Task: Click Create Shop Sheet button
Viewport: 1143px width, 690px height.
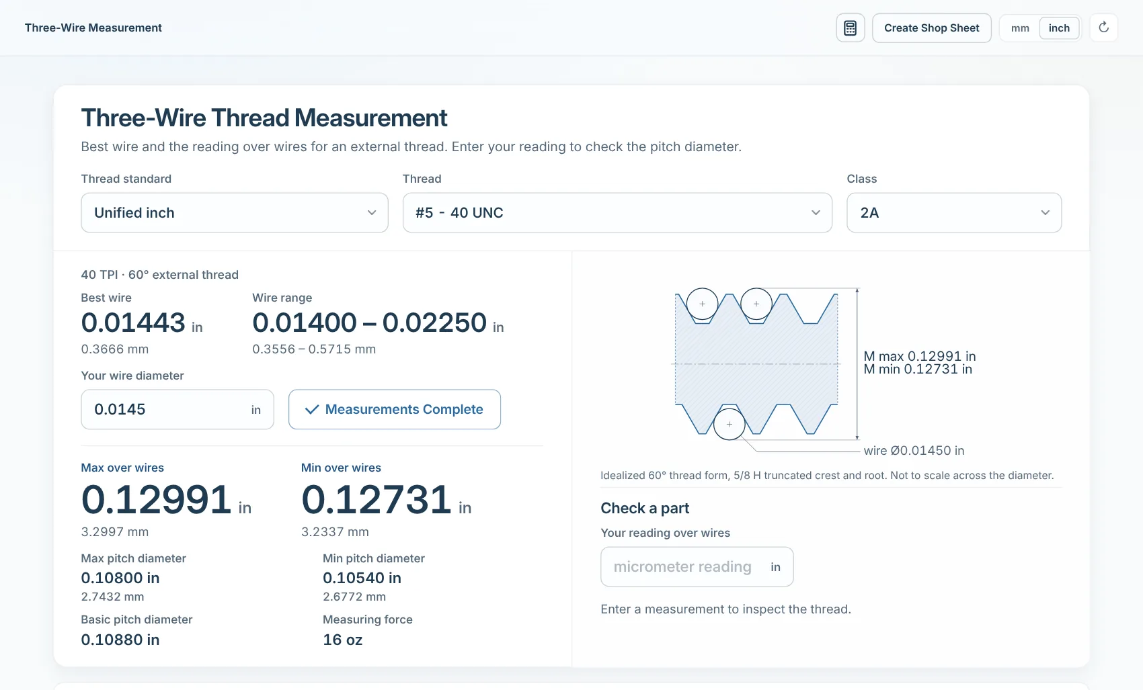Action: click(931, 28)
